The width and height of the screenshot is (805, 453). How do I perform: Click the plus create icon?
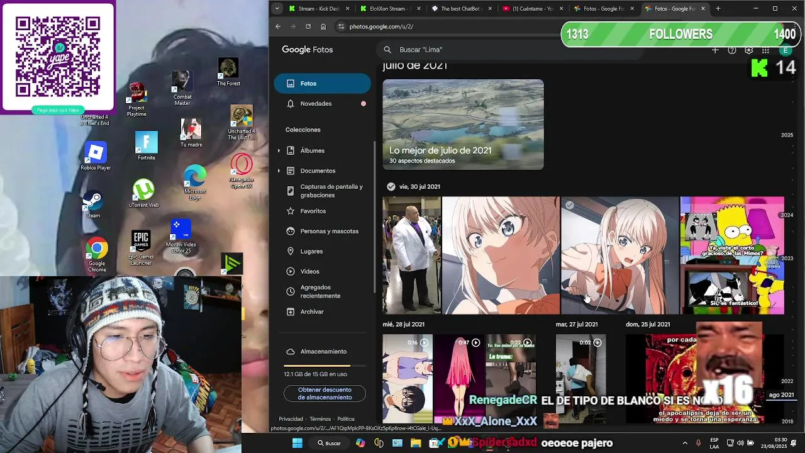point(715,50)
